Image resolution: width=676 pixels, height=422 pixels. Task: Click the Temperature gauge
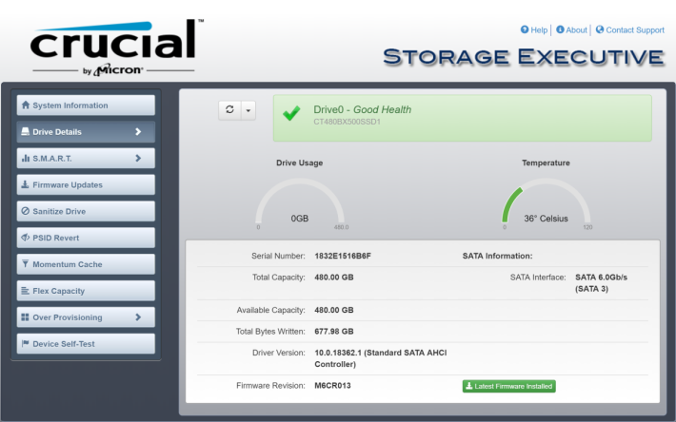click(546, 202)
